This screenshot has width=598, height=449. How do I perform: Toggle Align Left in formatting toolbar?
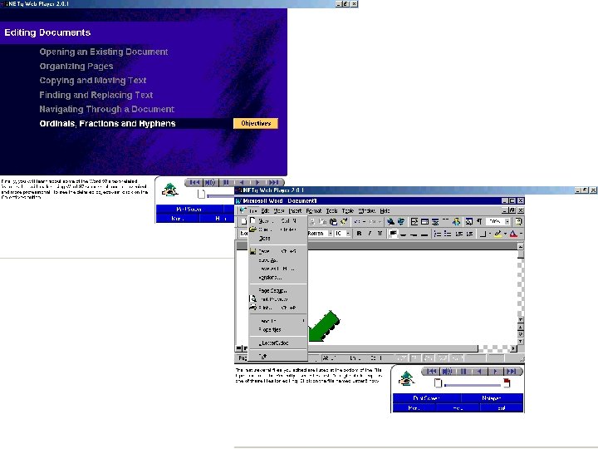click(x=393, y=234)
